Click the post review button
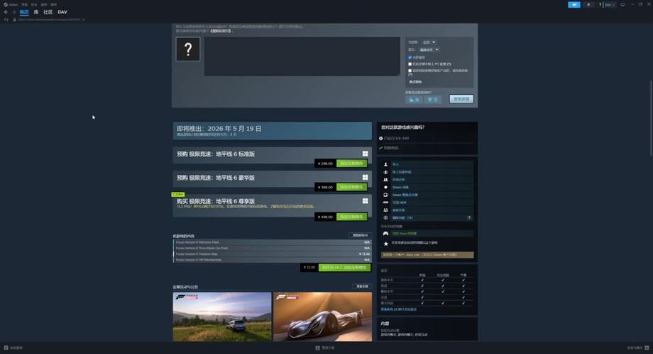The image size is (653, 354). pos(461,99)
